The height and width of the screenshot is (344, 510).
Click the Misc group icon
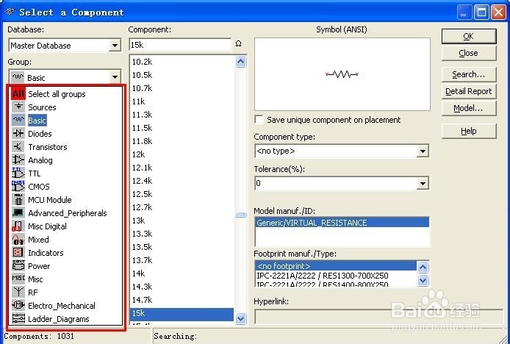[x=18, y=279]
